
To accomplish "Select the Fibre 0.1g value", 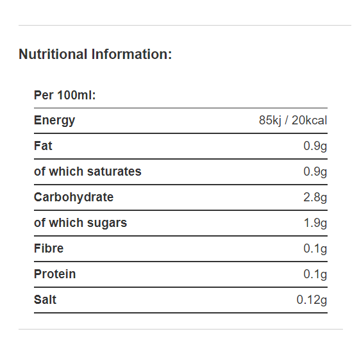I will (315, 249).
